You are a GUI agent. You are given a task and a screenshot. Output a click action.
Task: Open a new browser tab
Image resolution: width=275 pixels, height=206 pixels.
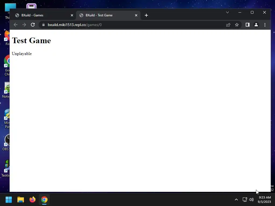tap(146, 15)
